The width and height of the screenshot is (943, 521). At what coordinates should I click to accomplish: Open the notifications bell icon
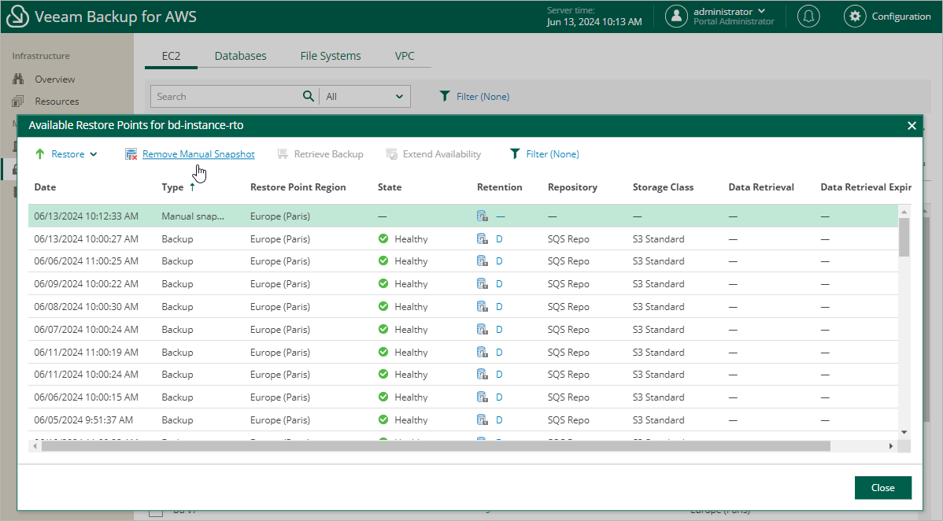click(x=808, y=17)
